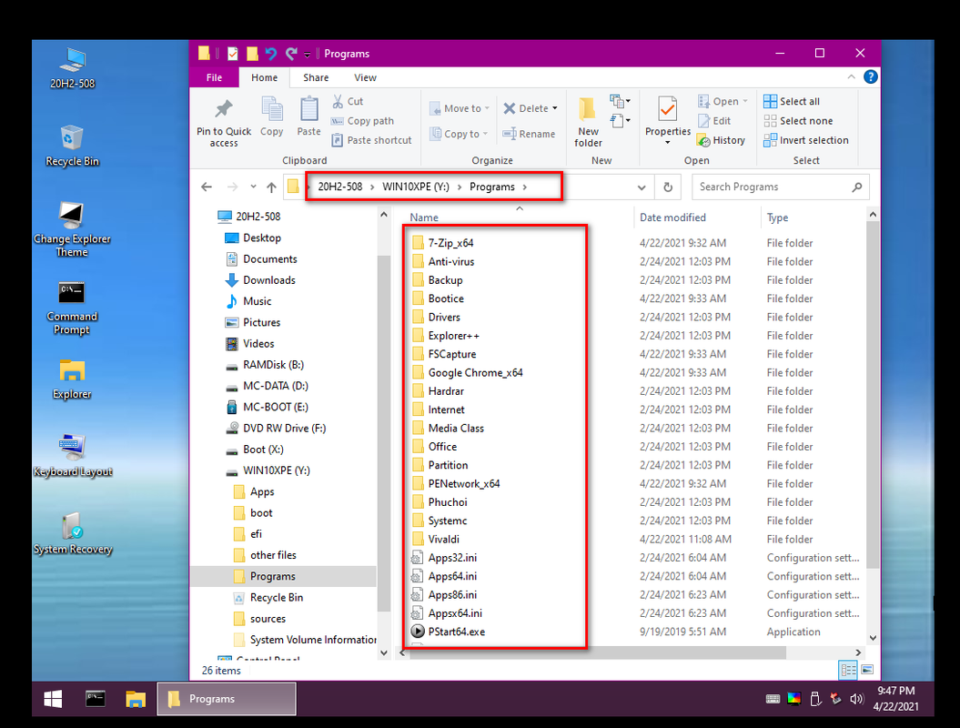The height and width of the screenshot is (728, 960).
Task: Click the Paste ribbon icon
Action: pos(308,109)
